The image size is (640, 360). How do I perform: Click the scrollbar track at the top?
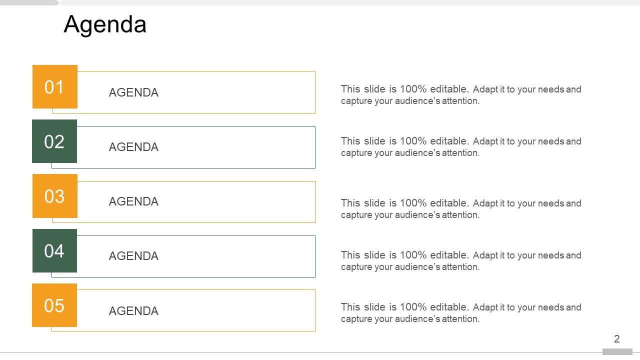click(350, 2)
